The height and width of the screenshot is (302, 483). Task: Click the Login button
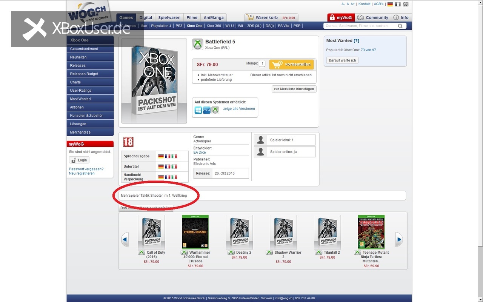click(x=79, y=160)
